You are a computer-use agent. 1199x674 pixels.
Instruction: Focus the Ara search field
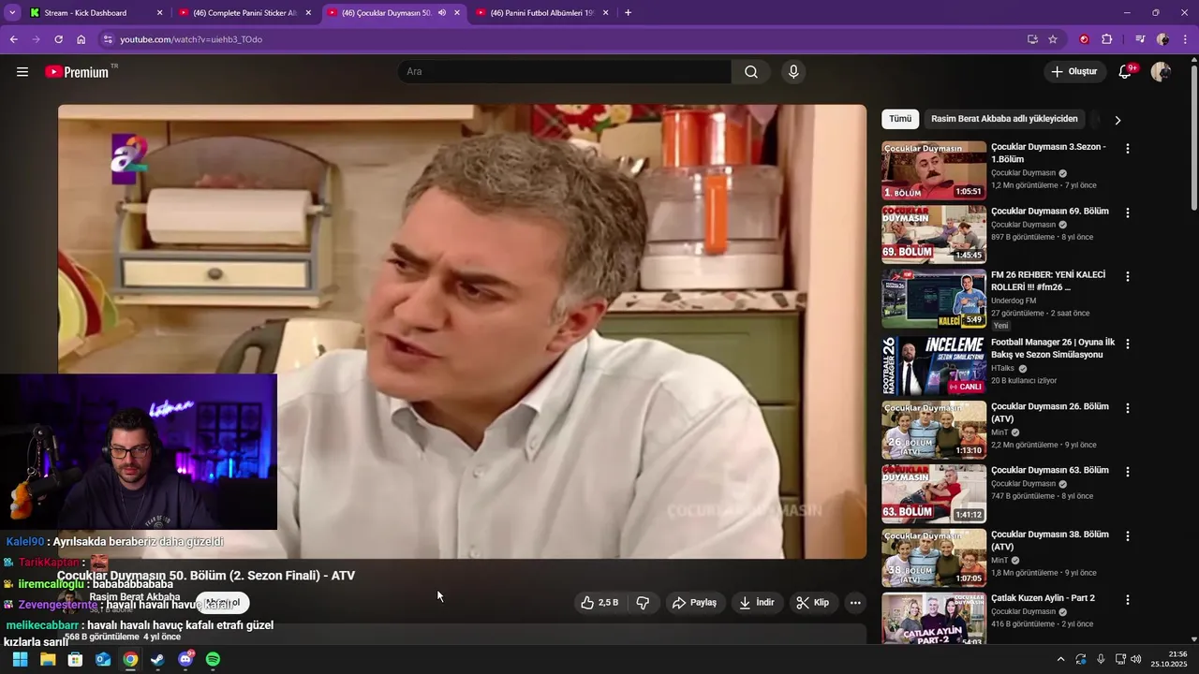click(x=565, y=72)
